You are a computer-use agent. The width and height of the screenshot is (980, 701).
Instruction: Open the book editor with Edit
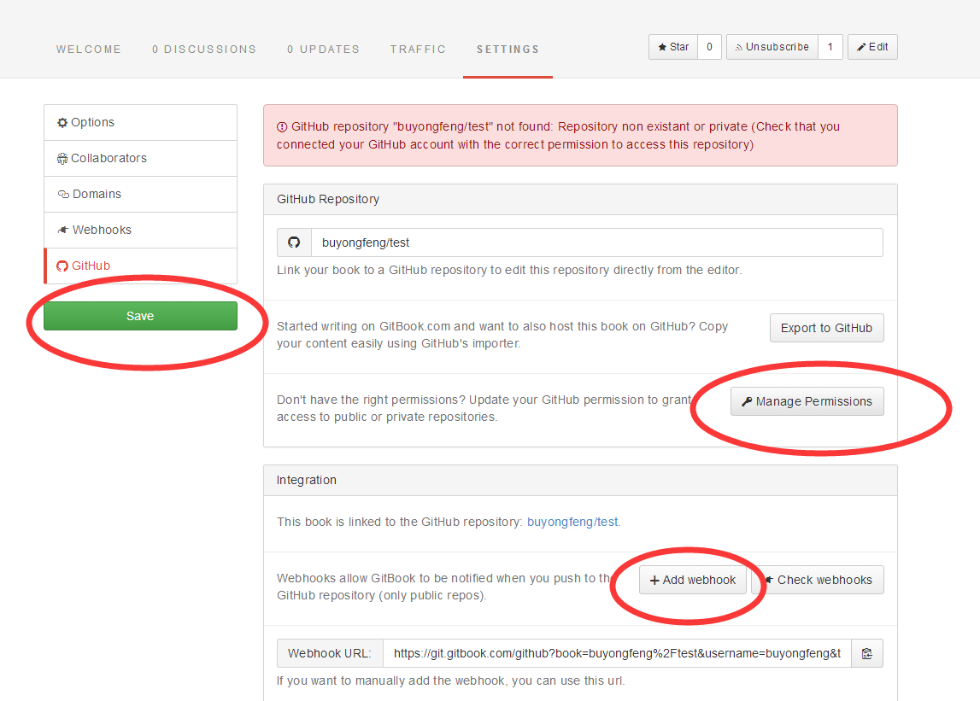click(x=872, y=47)
